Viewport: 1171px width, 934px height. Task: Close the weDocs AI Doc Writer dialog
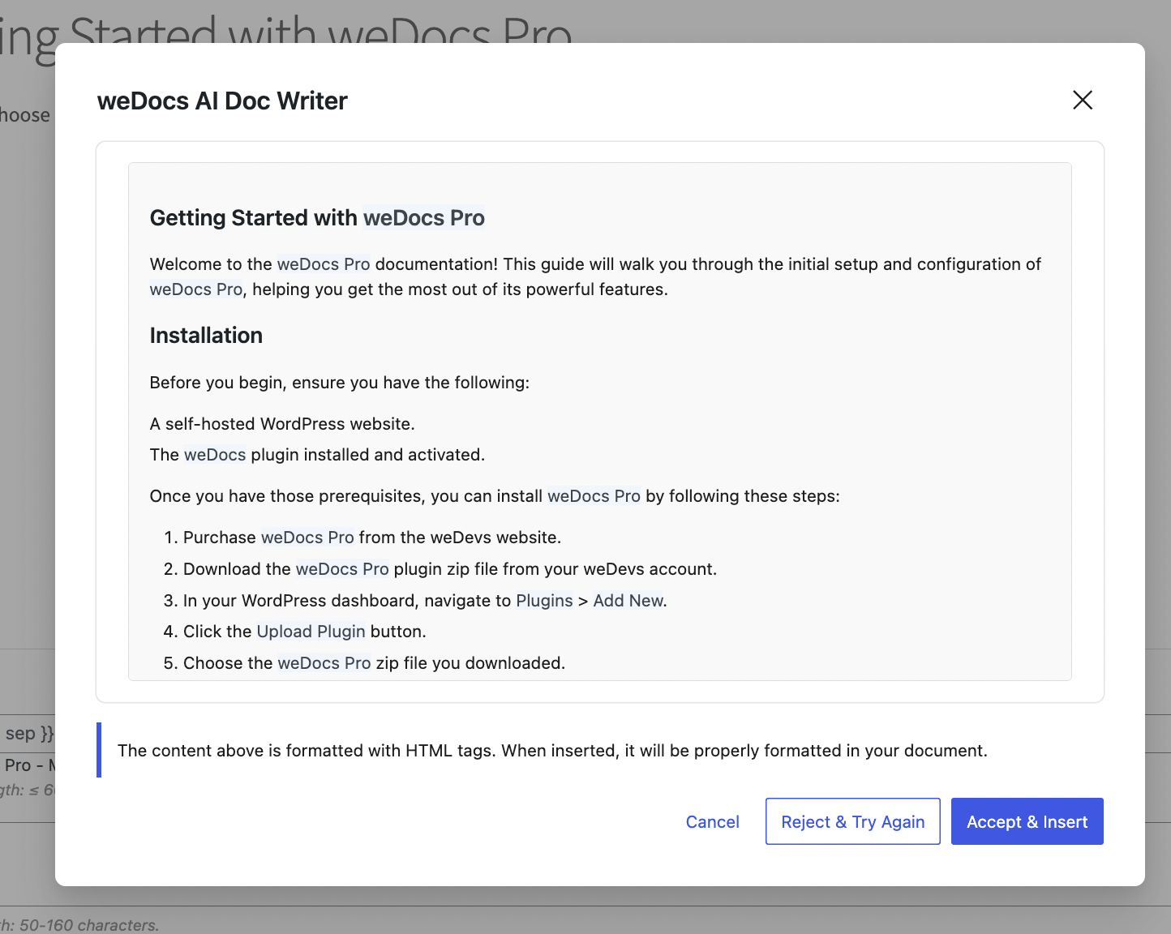coord(1083,100)
